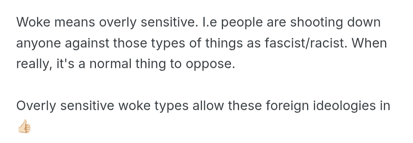Click the word "Overly" starting second paragraph
This screenshot has height=143, width=413.
point(36,106)
